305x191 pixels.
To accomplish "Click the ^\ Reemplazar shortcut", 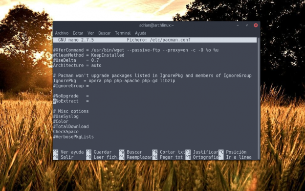I will (x=135, y=157).
